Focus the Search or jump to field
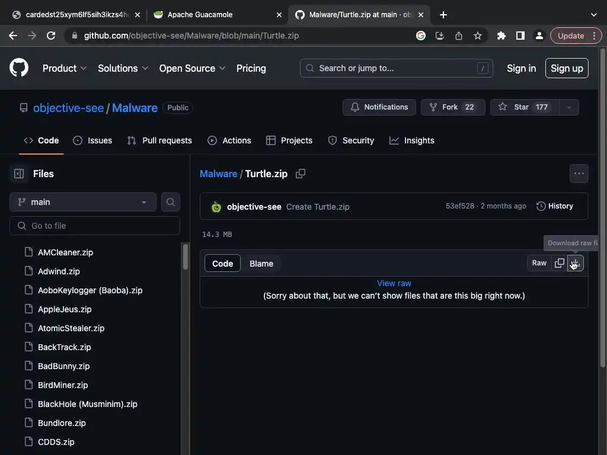The width and height of the screenshot is (607, 455). [x=397, y=68]
